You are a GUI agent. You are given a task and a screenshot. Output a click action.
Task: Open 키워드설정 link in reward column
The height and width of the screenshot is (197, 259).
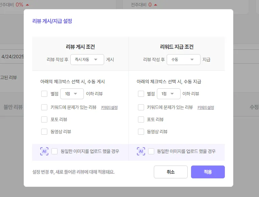coord(206,108)
